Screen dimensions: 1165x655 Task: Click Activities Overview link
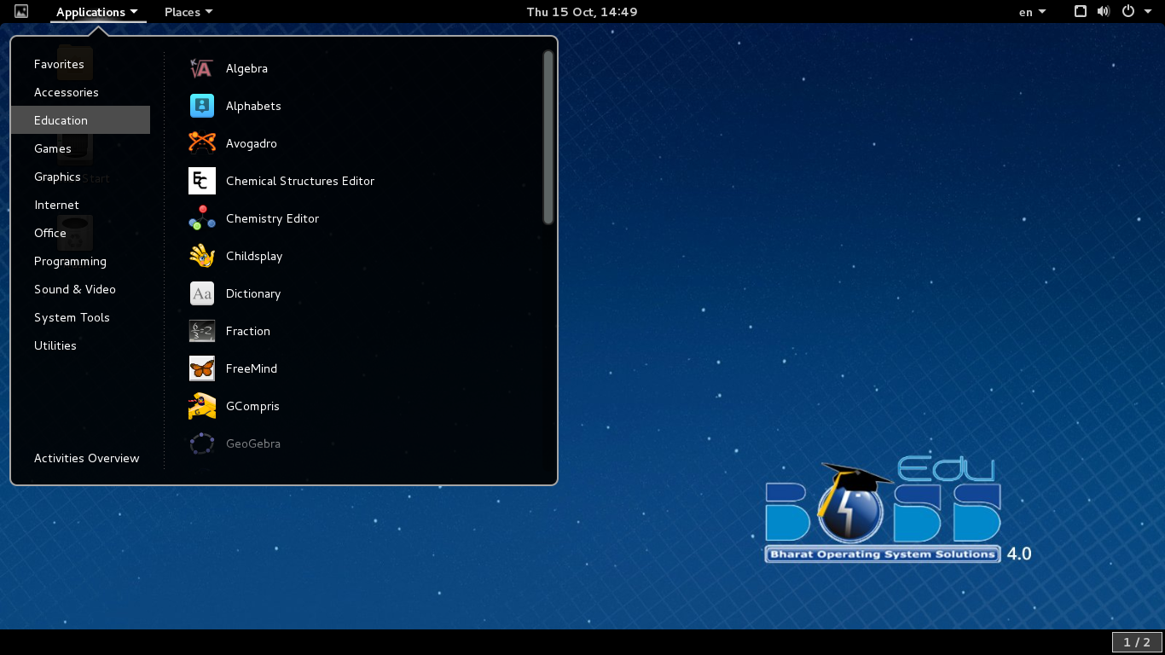point(86,458)
